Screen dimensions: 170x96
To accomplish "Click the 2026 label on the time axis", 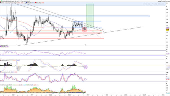I will click(x=126, y=95).
